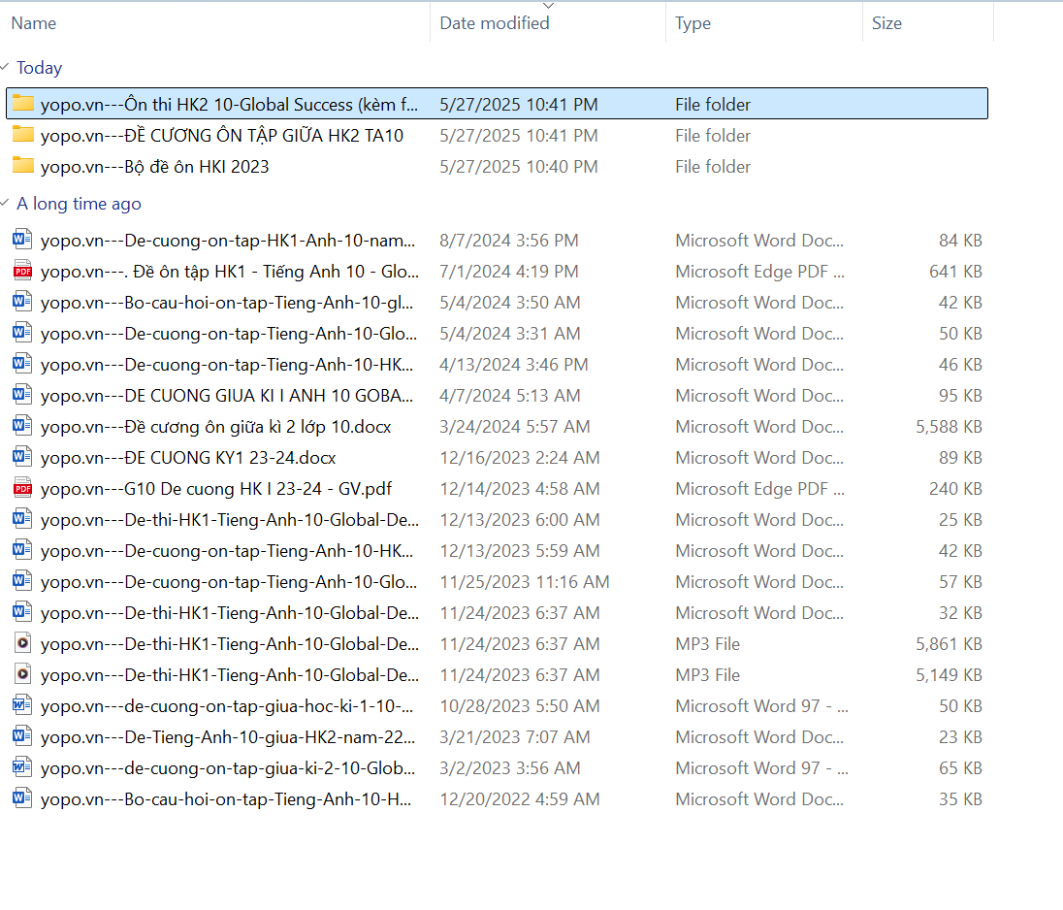The height and width of the screenshot is (910, 1063).
Task: Click Word 97 icon of de-cuong-on-tap-giua-hoc-ki-1-10 file
Action: (x=23, y=705)
